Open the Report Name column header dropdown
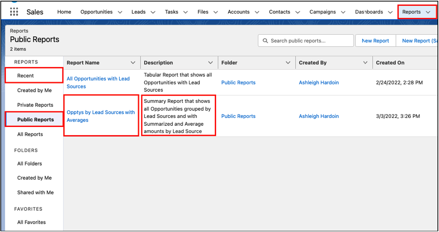The width and height of the screenshot is (439, 232). coord(133,62)
